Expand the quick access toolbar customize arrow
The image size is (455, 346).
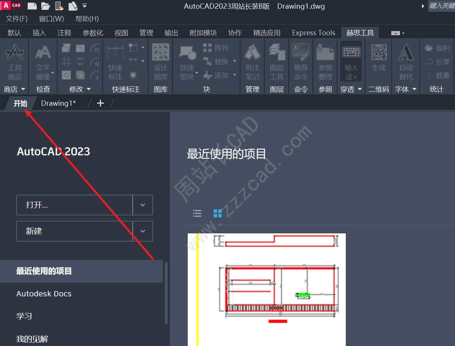pyautogui.click(x=85, y=6)
